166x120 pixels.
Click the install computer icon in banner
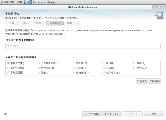click(x=159, y=16)
